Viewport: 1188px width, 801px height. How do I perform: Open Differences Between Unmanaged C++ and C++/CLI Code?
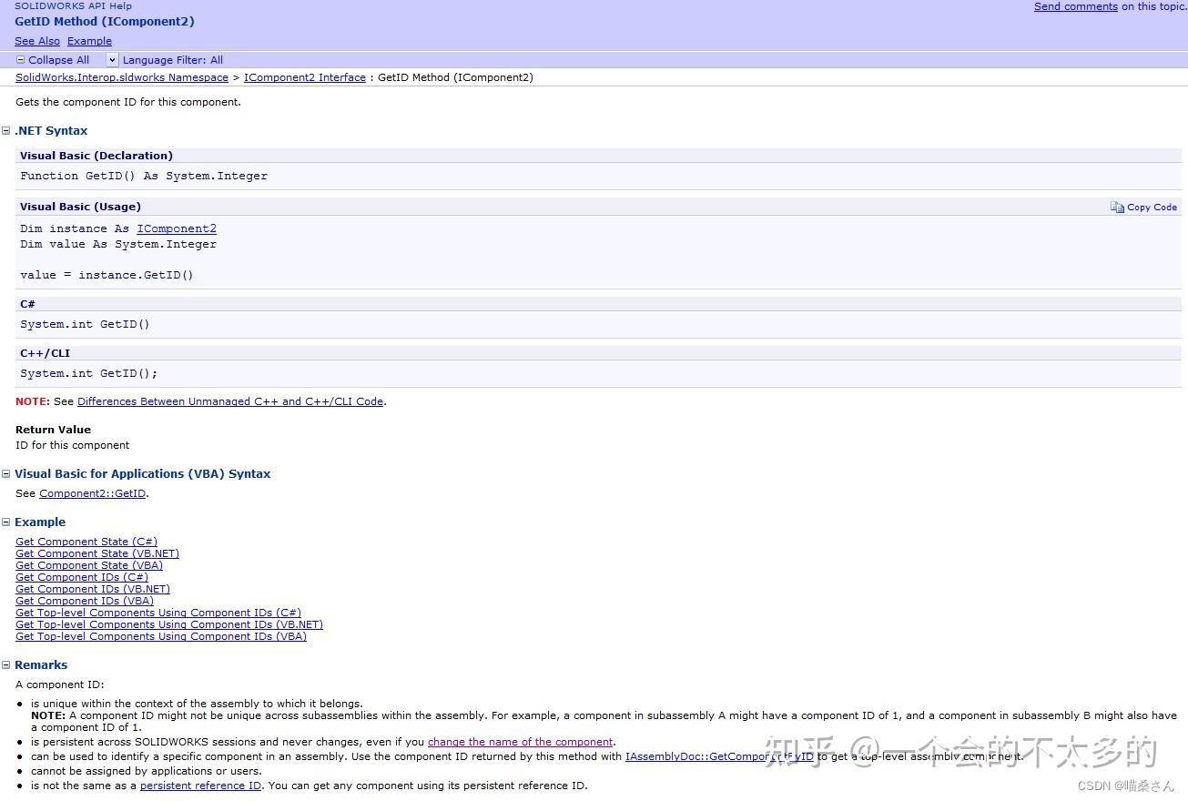tap(230, 401)
